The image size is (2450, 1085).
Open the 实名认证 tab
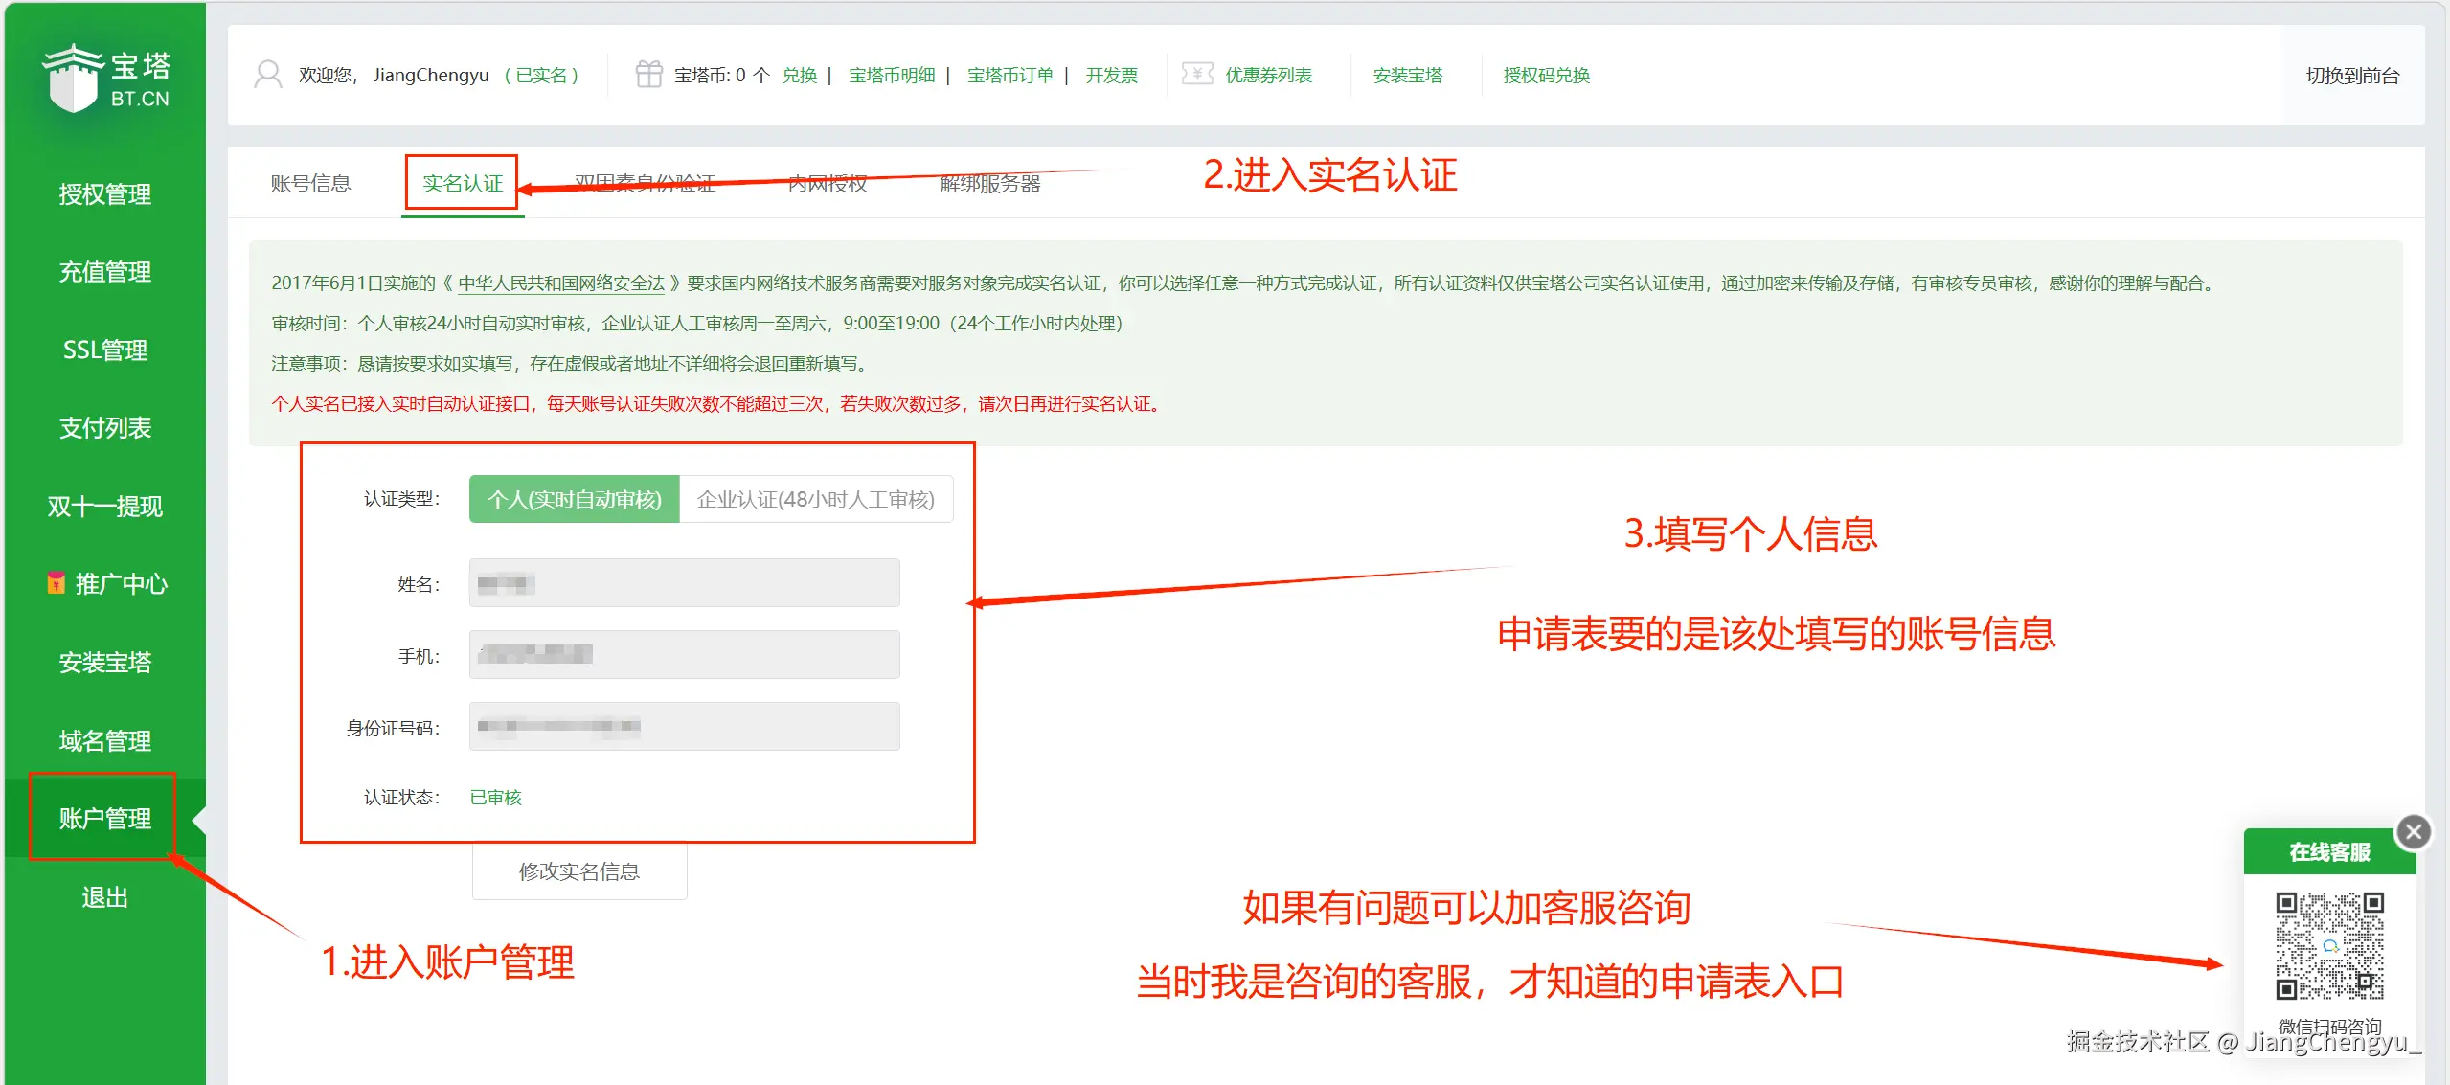coord(462,183)
